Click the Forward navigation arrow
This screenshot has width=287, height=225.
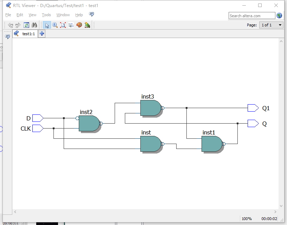18,25
